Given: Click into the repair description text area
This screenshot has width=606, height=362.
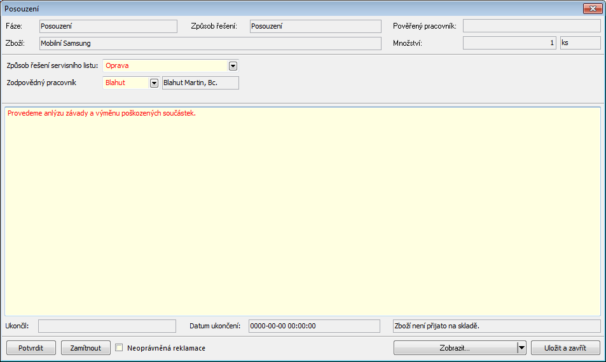Looking at the screenshot, I should click(303, 211).
